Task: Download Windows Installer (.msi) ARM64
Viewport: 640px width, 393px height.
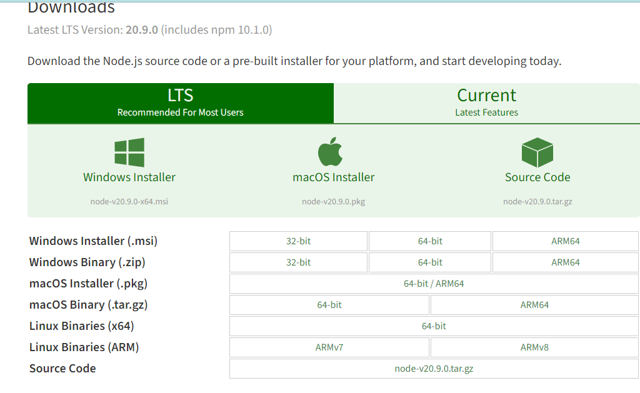Action: click(565, 241)
